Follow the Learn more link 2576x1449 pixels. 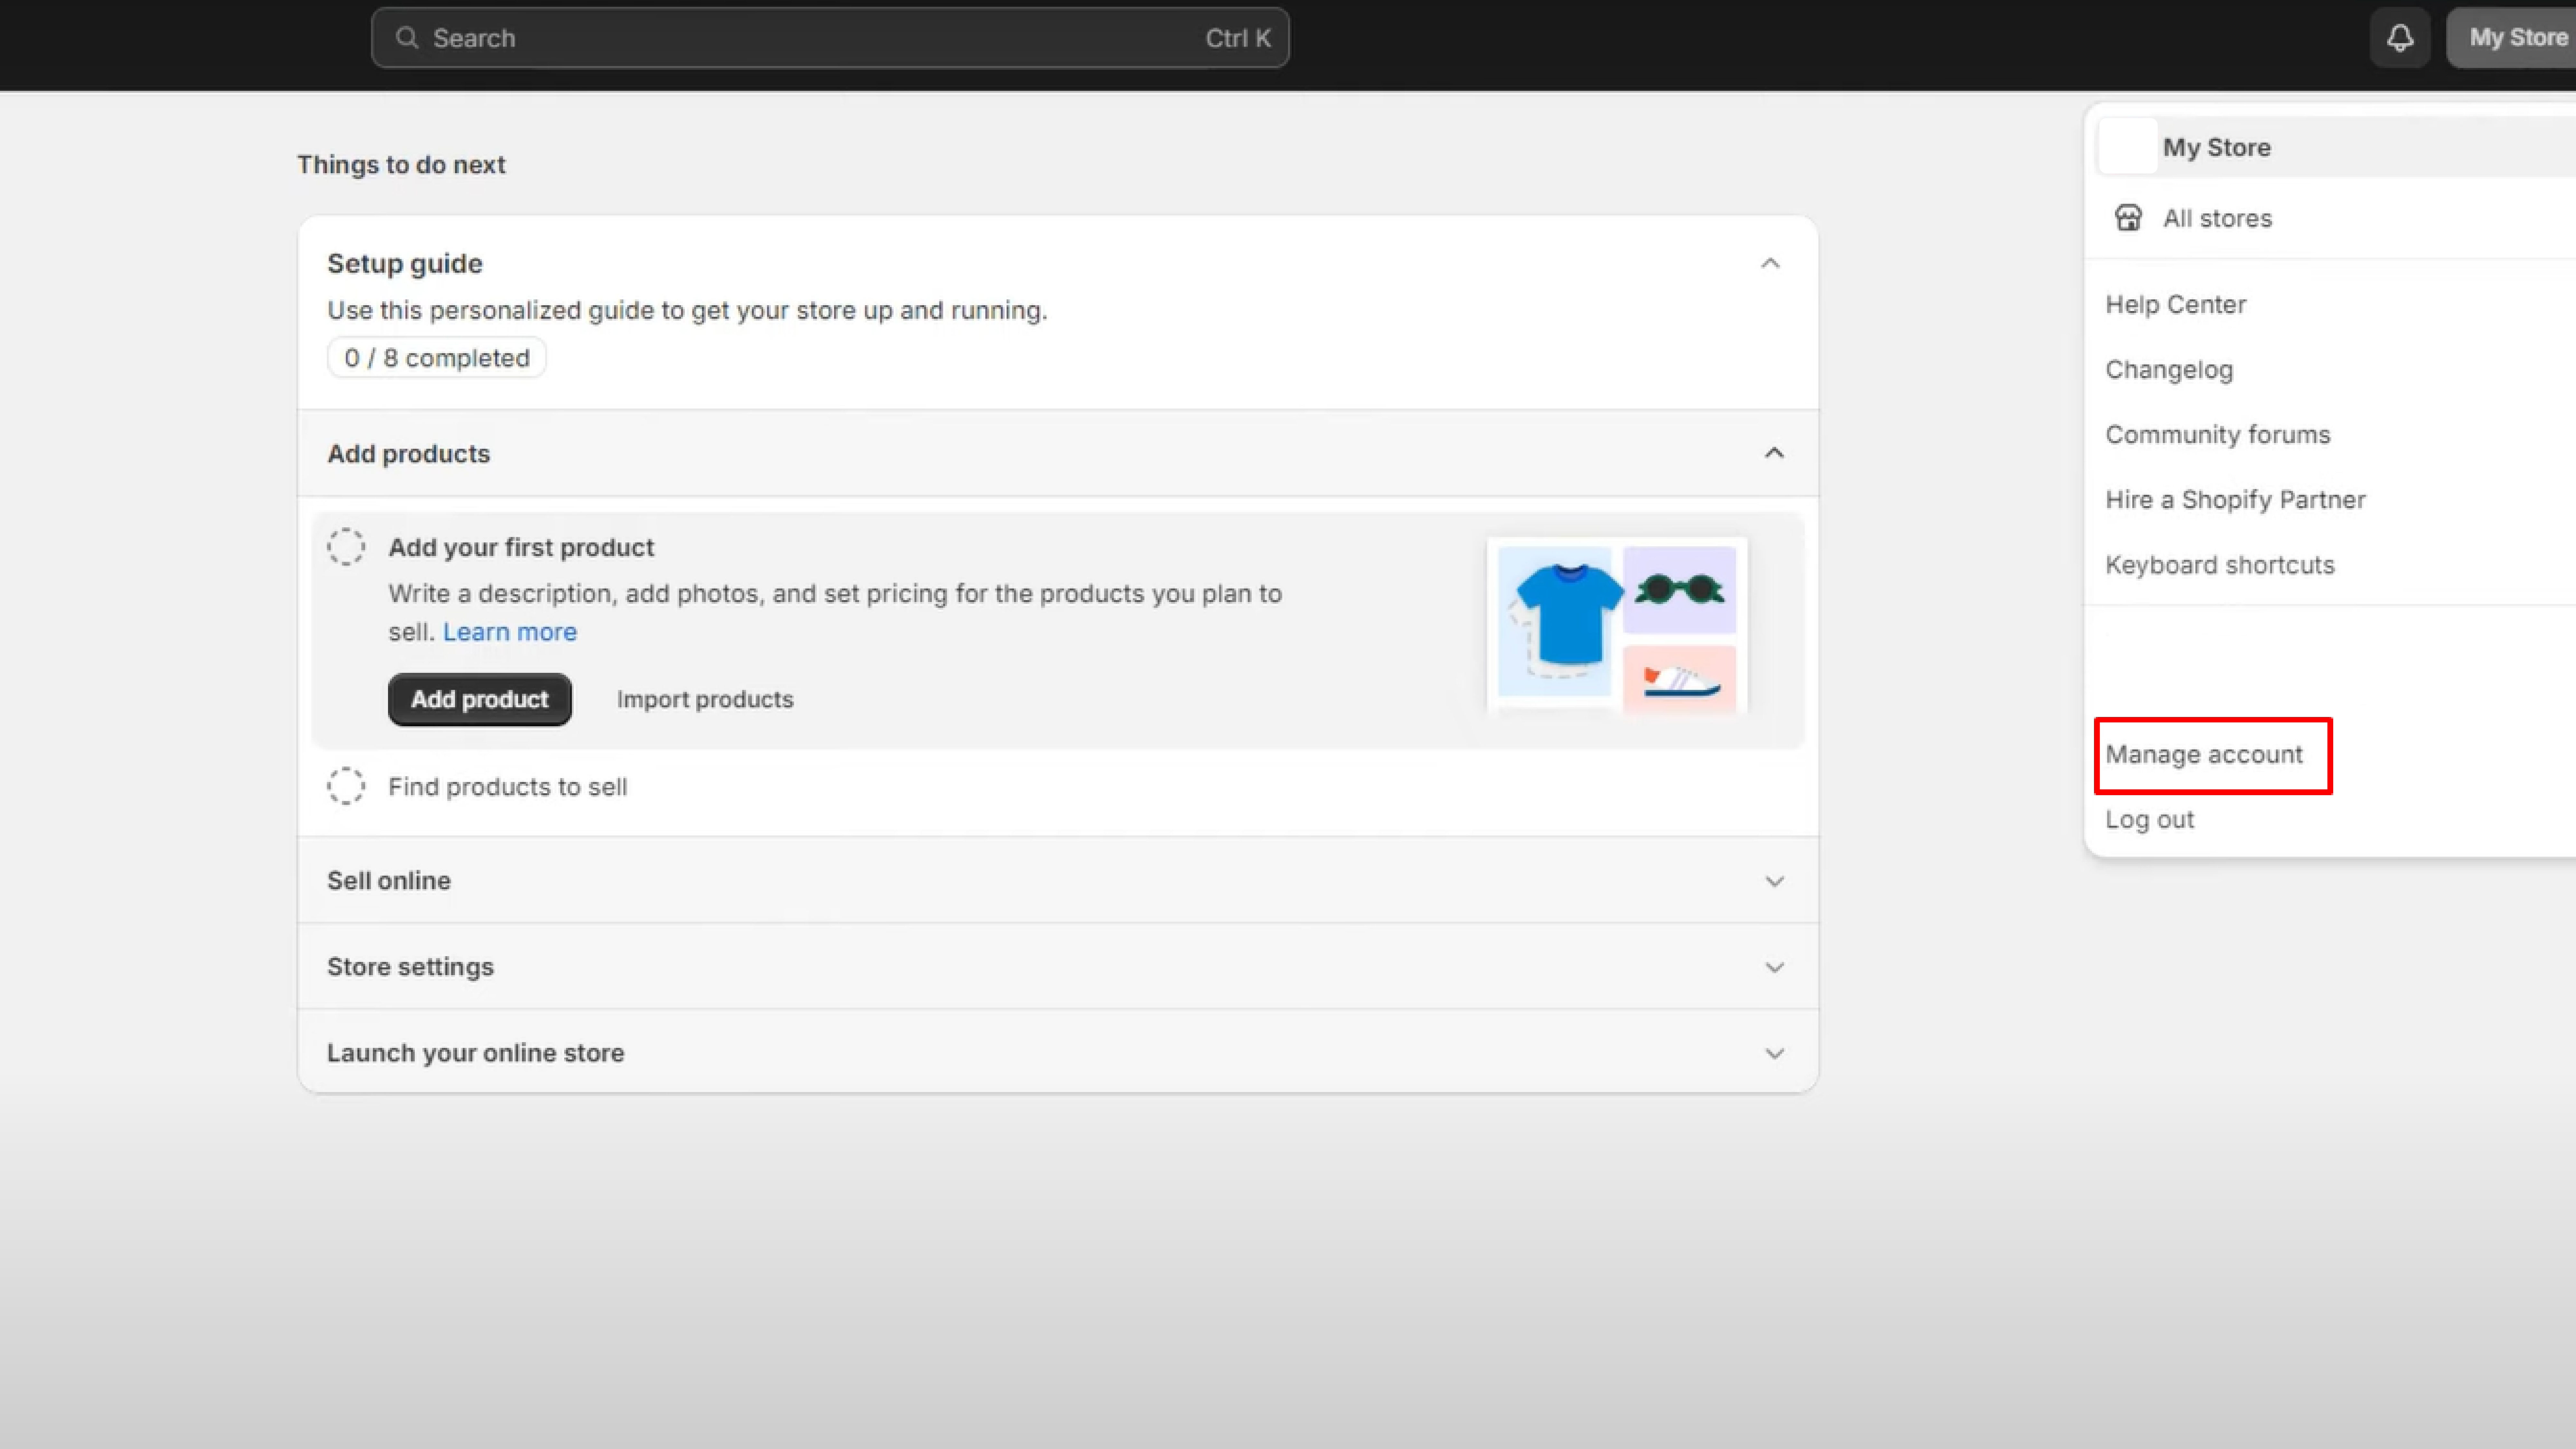[x=510, y=632]
